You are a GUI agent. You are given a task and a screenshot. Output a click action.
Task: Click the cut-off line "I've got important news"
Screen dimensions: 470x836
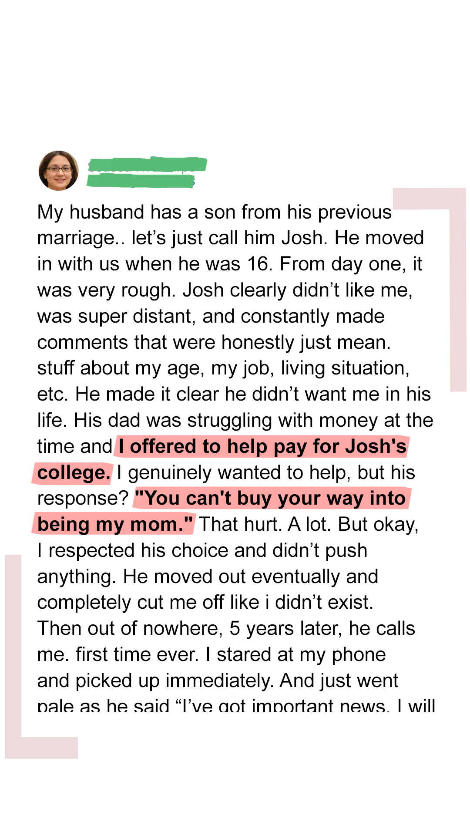pyautogui.click(x=283, y=705)
